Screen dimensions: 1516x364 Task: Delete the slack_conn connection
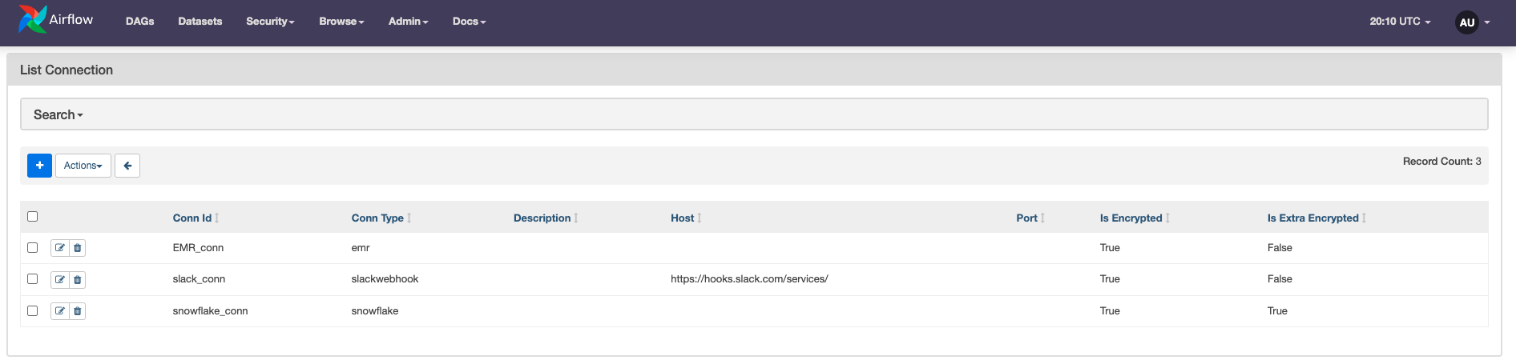(x=78, y=279)
